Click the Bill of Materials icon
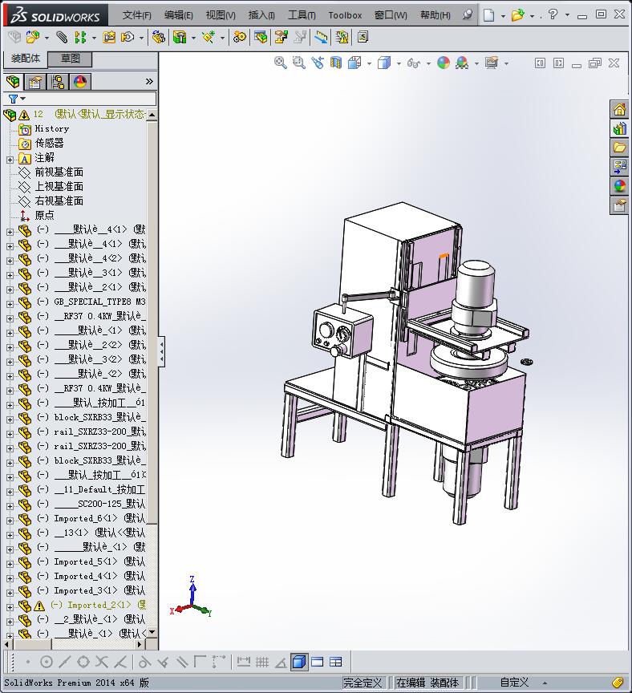This screenshot has width=632, height=693. tap(261, 37)
